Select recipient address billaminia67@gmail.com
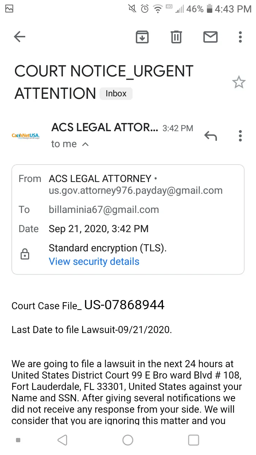The height and width of the screenshot is (455, 256). (104, 210)
